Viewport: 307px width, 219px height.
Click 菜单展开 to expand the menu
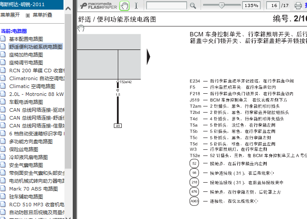[10, 15]
